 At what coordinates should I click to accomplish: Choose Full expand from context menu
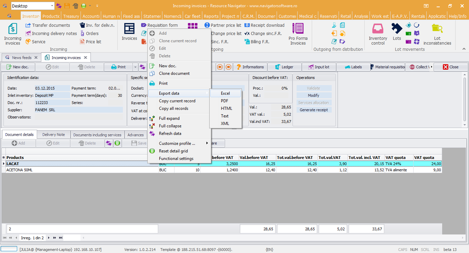coord(179,118)
